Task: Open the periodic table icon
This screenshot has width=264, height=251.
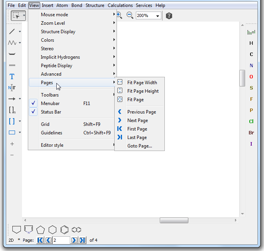Action: click(x=251, y=32)
